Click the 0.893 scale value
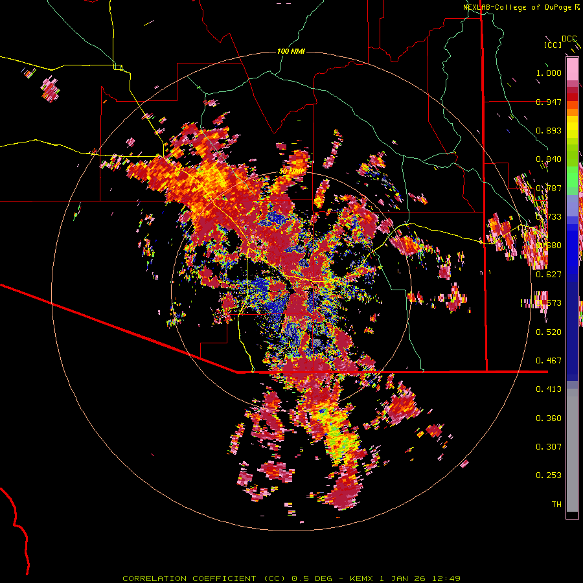 coord(549,130)
